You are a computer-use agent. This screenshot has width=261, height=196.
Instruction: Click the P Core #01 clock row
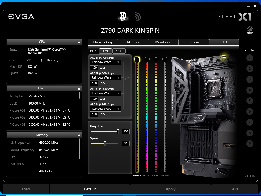[x=40, y=110]
